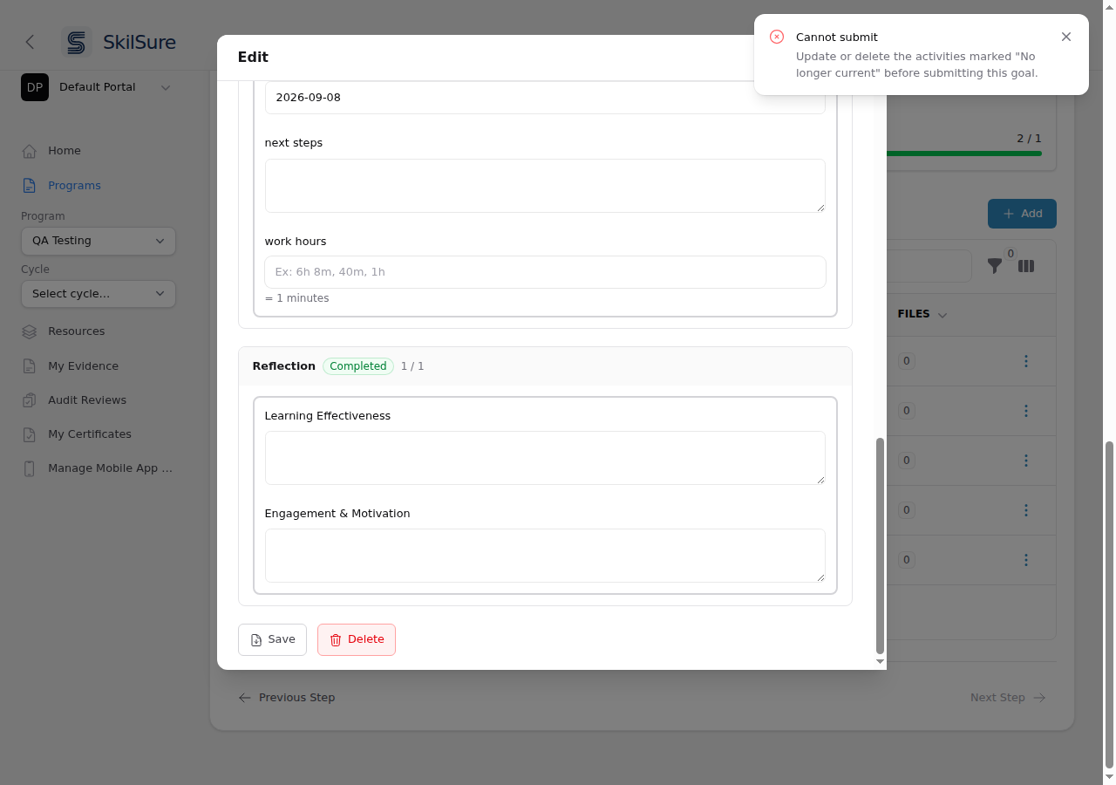Click the My Certificates icon
This screenshot has height=785, width=1116.
[30, 434]
